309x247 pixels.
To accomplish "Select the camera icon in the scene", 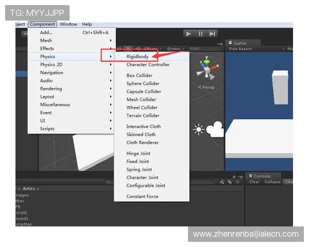I will pyautogui.click(x=215, y=129).
